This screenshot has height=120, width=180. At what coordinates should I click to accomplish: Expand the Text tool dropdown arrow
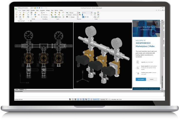[46, 13]
